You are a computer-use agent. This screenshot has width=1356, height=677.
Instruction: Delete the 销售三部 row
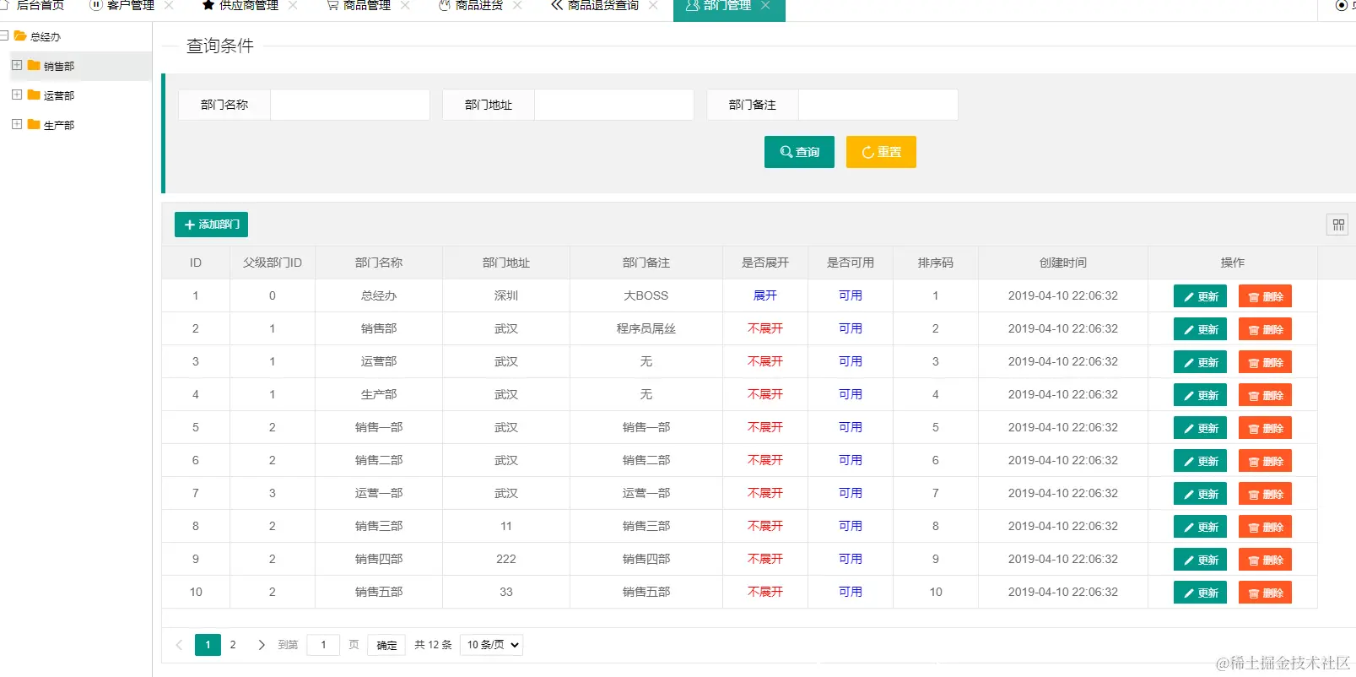(1265, 527)
